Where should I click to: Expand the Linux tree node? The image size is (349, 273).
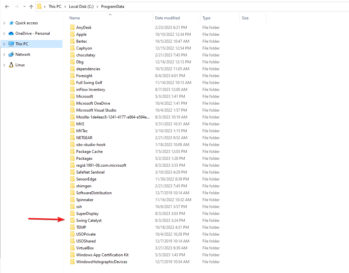pyautogui.click(x=4, y=65)
